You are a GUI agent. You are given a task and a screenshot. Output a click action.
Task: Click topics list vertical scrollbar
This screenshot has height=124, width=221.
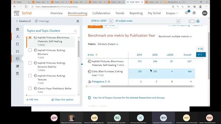click(x=78, y=49)
